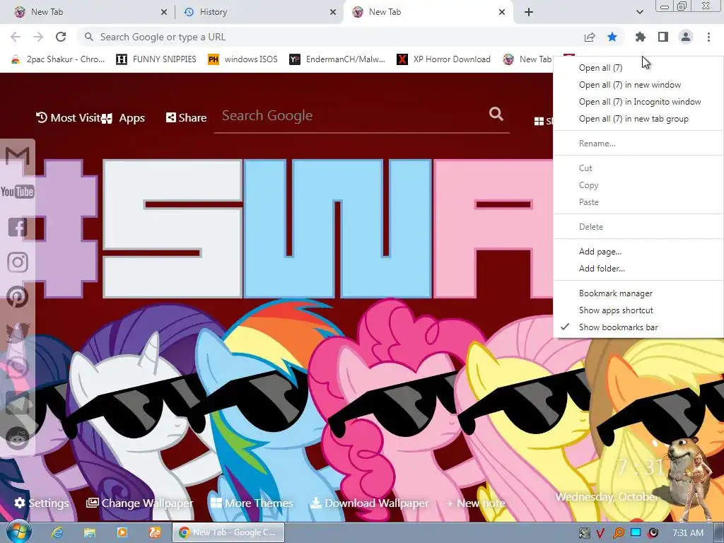Screen dimensions: 724x543
Task: Open a new tab with plus button
Action: point(529,12)
